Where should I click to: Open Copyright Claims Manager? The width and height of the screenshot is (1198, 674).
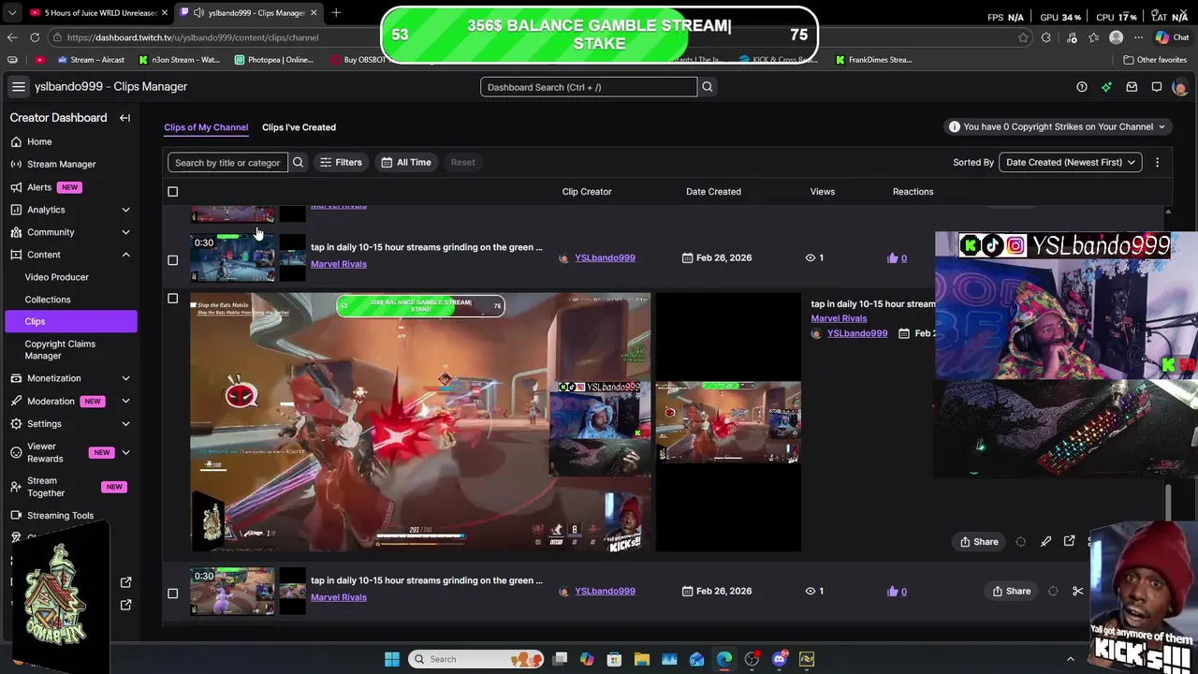coord(60,349)
